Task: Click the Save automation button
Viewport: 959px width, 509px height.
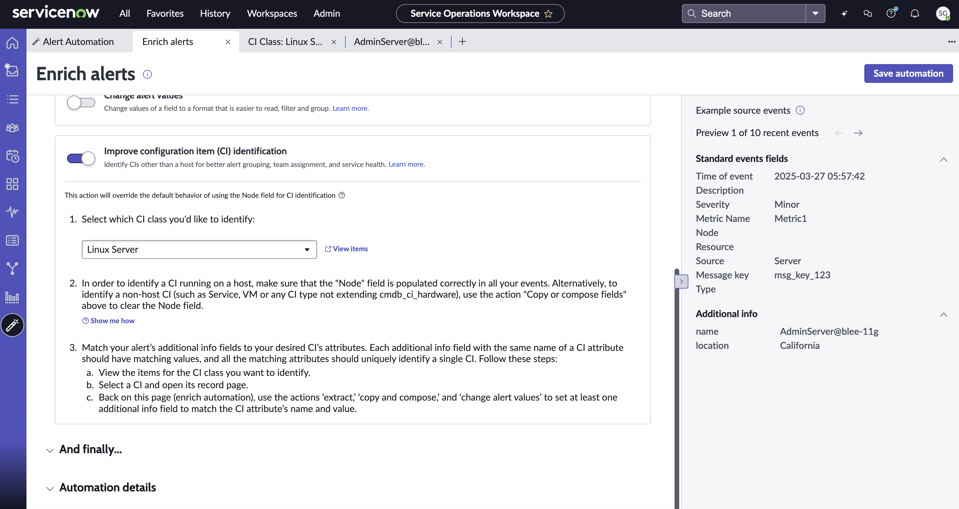Action: [908, 73]
